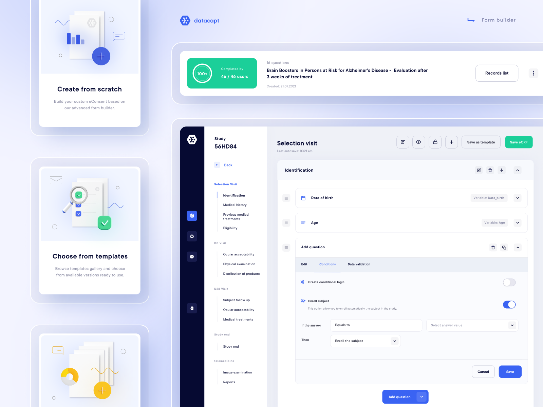Disable the Enroll subject toggle
This screenshot has width=543, height=407.
[509, 305]
